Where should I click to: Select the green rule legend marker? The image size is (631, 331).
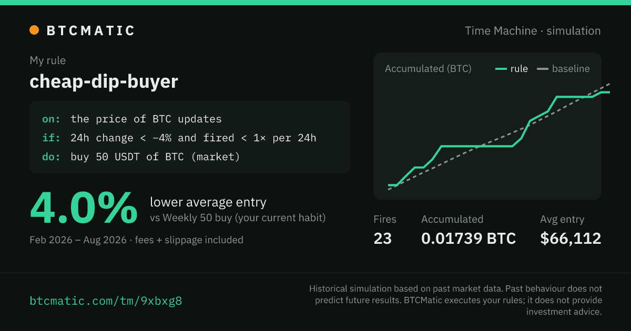coord(501,69)
